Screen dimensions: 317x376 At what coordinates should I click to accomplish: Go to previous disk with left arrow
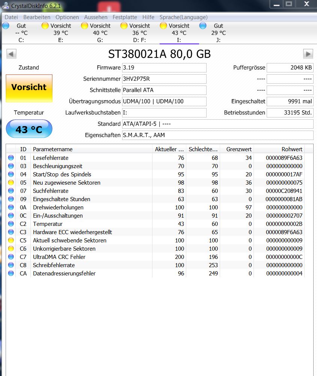pyautogui.click(x=11, y=54)
